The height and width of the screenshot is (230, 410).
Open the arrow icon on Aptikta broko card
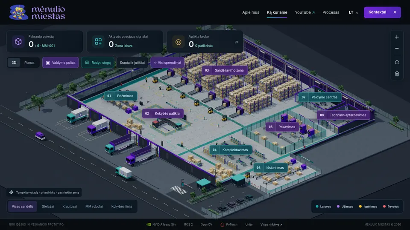point(236,42)
